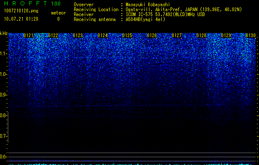
Task: Click the 1.1 kHz axis label
Action: (x=4, y=54)
